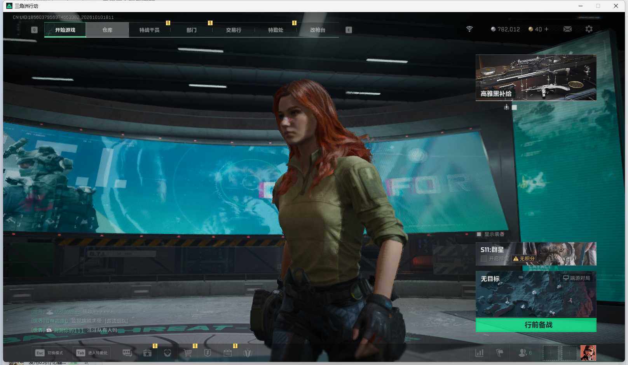Click the empty squad slot beside player avatar
The image size is (628, 365).
click(569, 353)
